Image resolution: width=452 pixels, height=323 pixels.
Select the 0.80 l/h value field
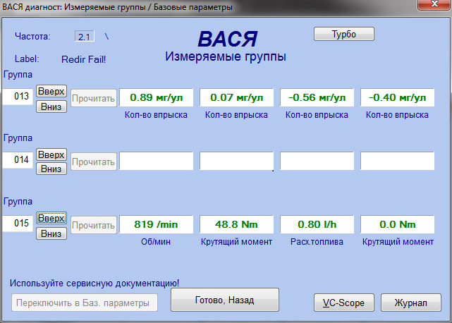(x=317, y=224)
